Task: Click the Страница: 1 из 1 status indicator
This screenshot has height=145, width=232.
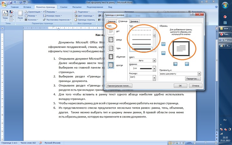Action: (9, 143)
